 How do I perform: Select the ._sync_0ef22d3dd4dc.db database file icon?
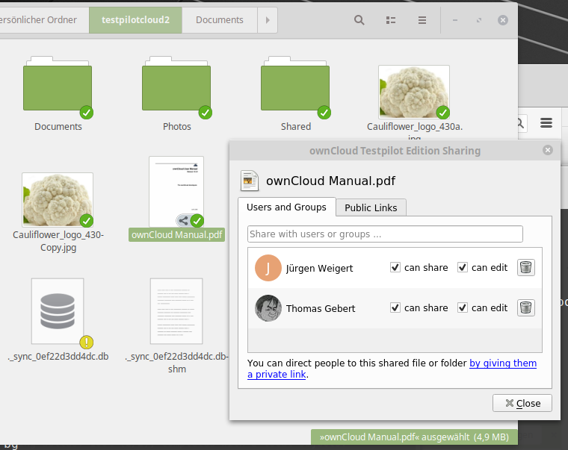click(58, 311)
